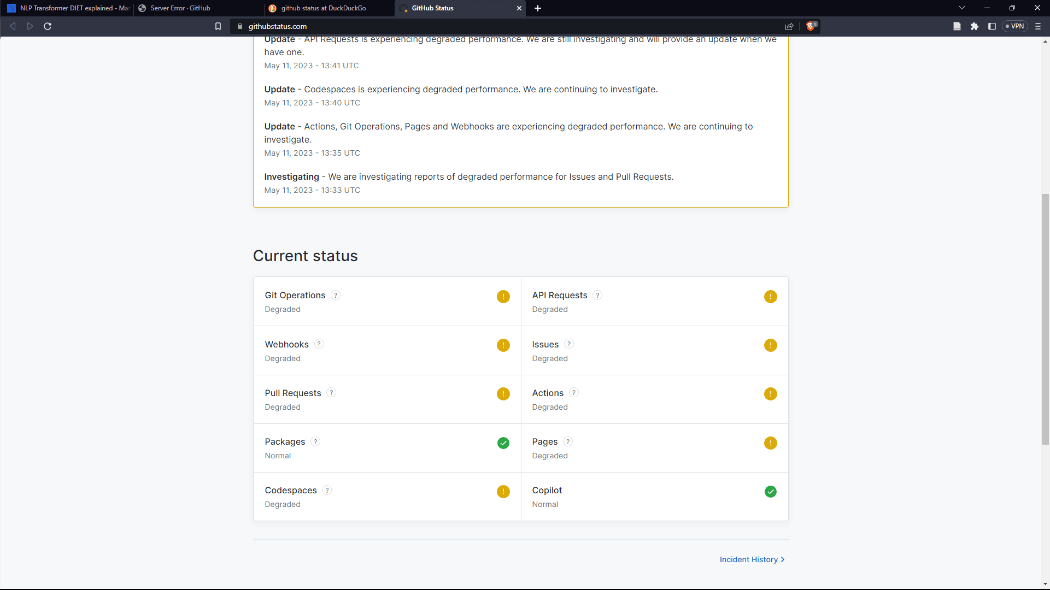This screenshot has height=590, width=1050.
Task: Open the Packages help question mark
Action: point(315,441)
